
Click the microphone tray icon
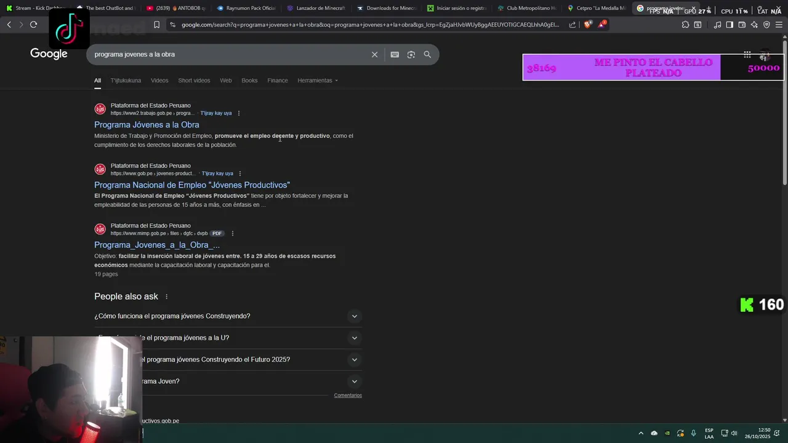(x=693, y=433)
